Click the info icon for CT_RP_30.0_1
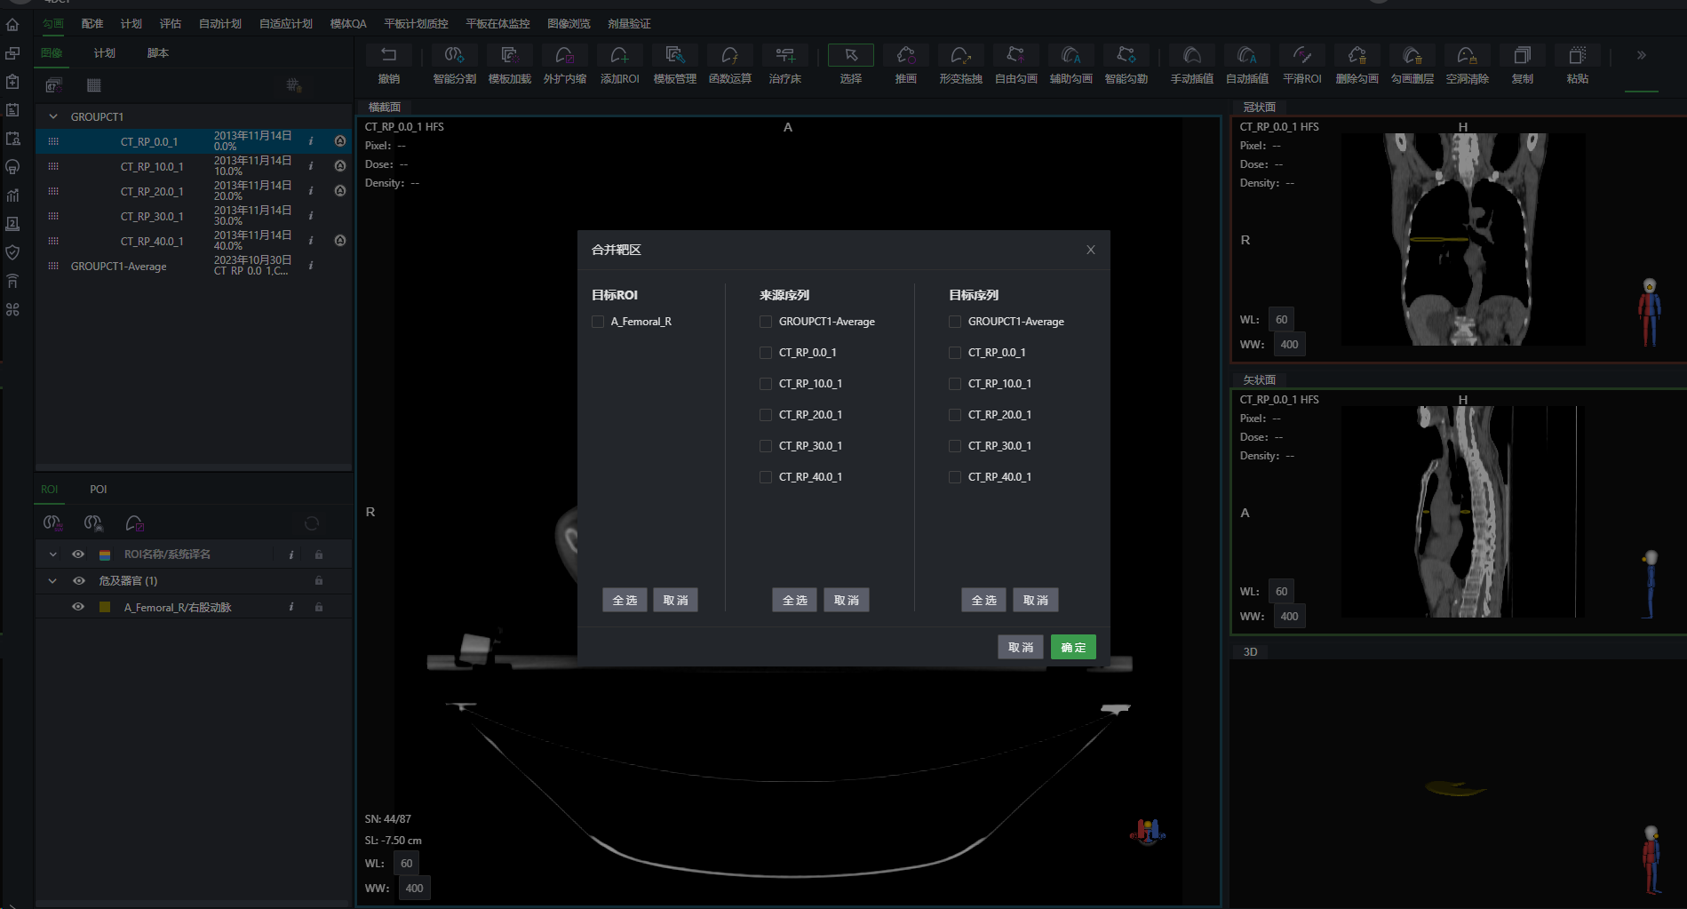Screen dimensions: 1687x909 [311, 216]
